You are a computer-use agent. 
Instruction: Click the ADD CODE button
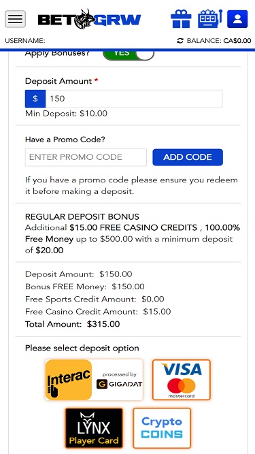(x=188, y=157)
